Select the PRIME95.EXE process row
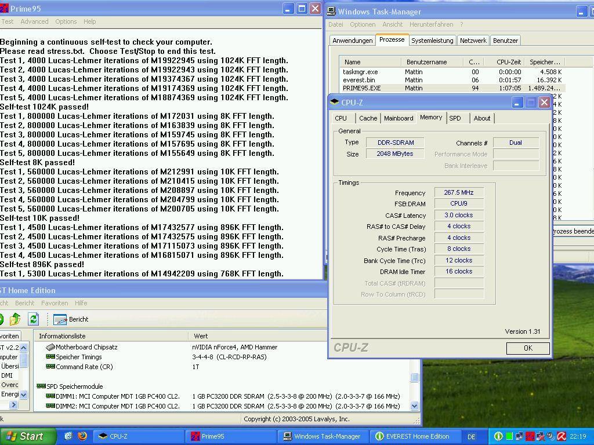The image size is (594, 445). (452, 88)
